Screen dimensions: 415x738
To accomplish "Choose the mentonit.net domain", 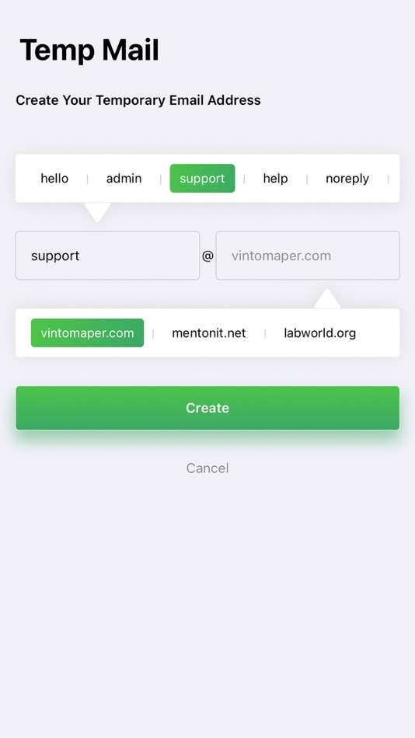I will pyautogui.click(x=209, y=332).
